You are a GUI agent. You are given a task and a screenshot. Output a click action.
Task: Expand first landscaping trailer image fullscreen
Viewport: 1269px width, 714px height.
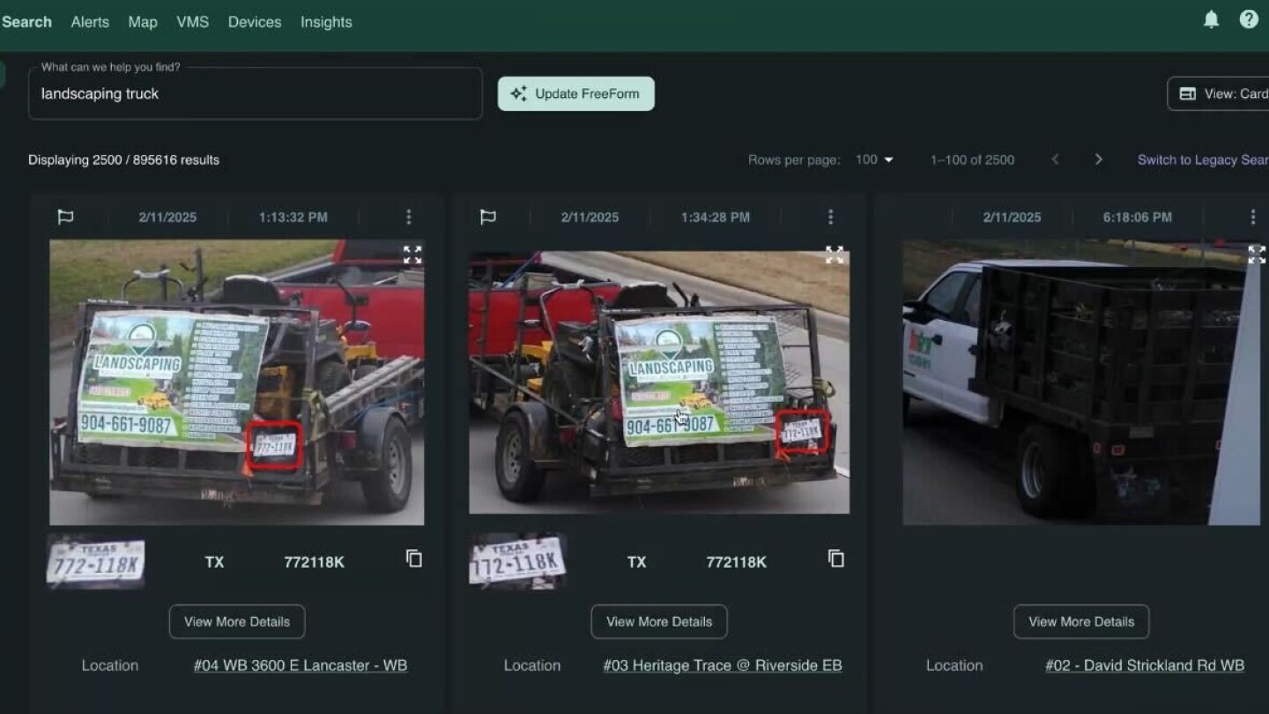coord(412,255)
